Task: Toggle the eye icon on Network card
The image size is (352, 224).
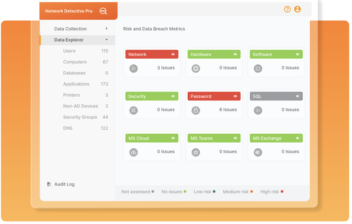Action: pos(173,54)
